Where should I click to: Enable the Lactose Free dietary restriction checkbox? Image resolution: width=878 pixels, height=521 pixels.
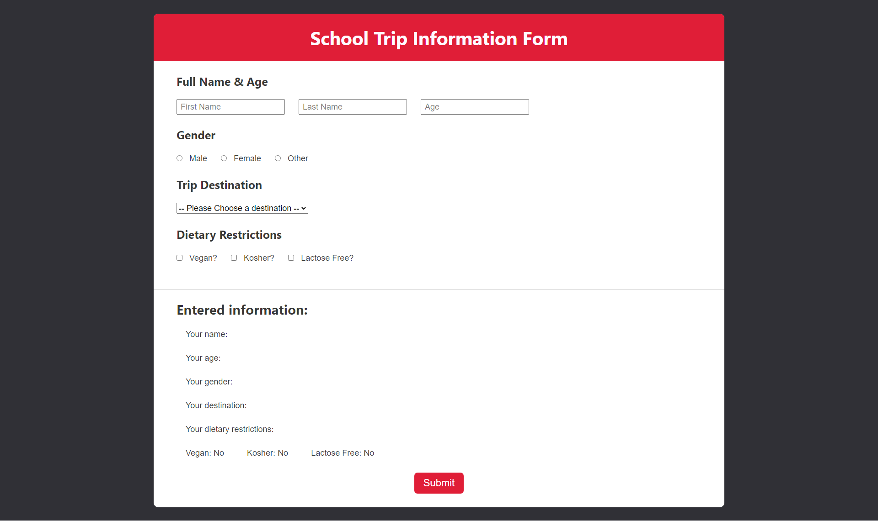click(x=290, y=258)
